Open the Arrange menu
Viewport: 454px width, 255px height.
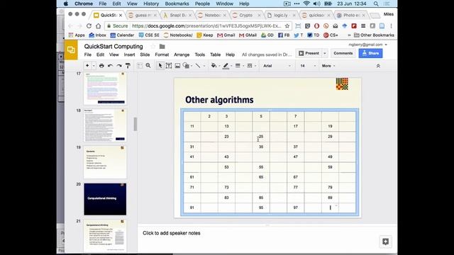[182, 55]
